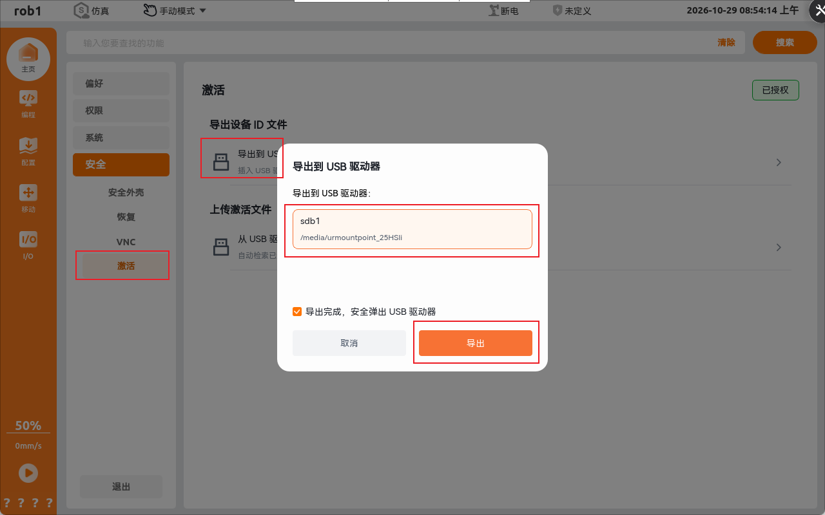Open the VNC submenu item
Screen dimensions: 825x515
pyautogui.click(x=126, y=242)
